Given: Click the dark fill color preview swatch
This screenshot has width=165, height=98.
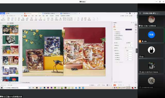Looking at the screenshot, I should (129, 30).
